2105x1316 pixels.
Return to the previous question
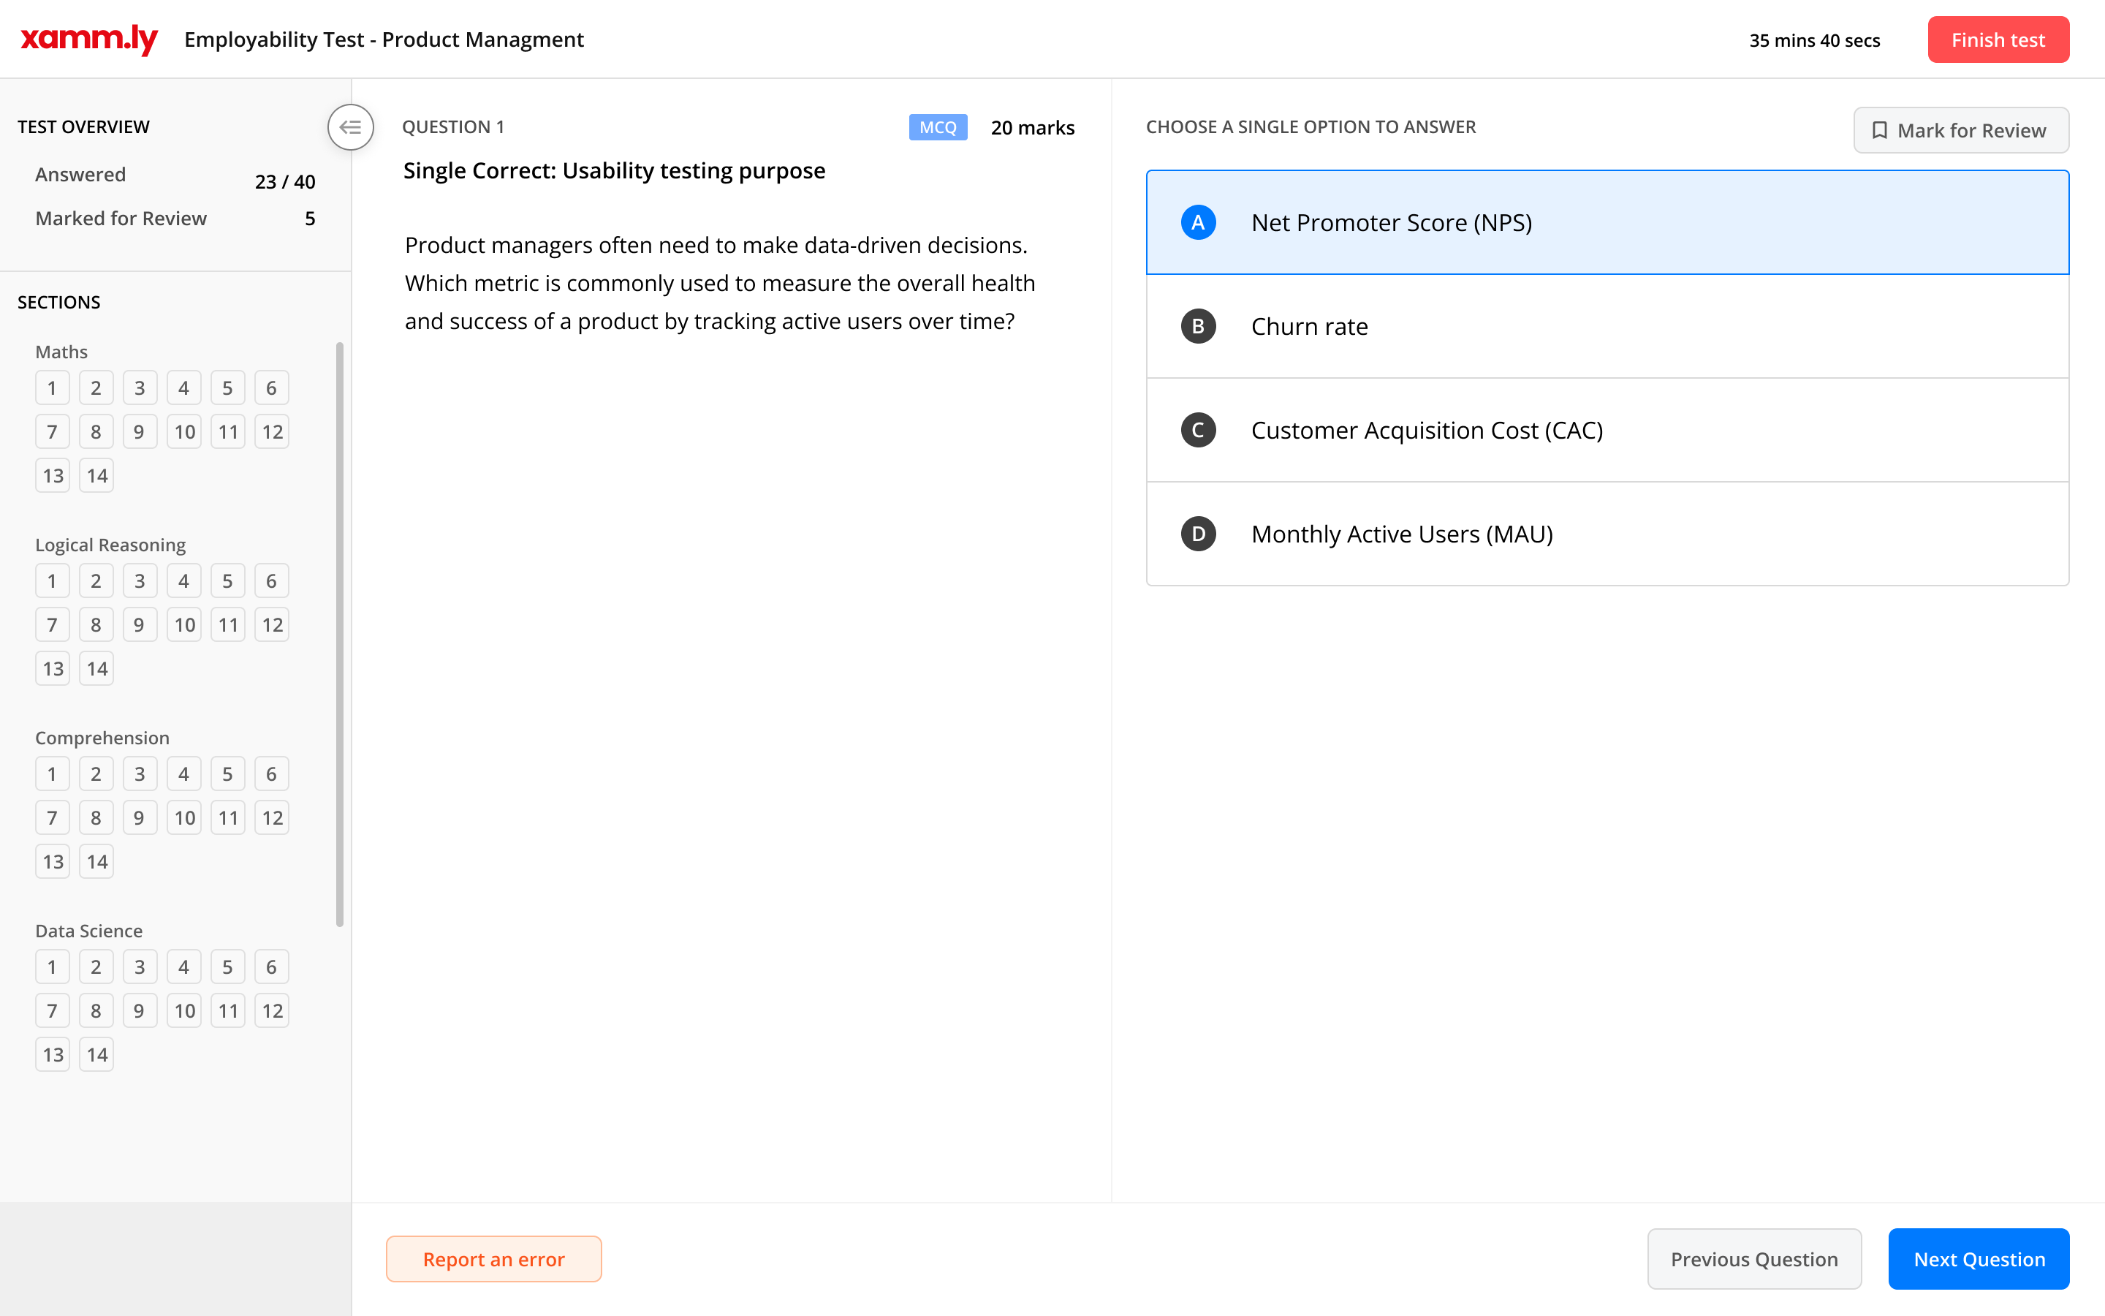click(1753, 1258)
